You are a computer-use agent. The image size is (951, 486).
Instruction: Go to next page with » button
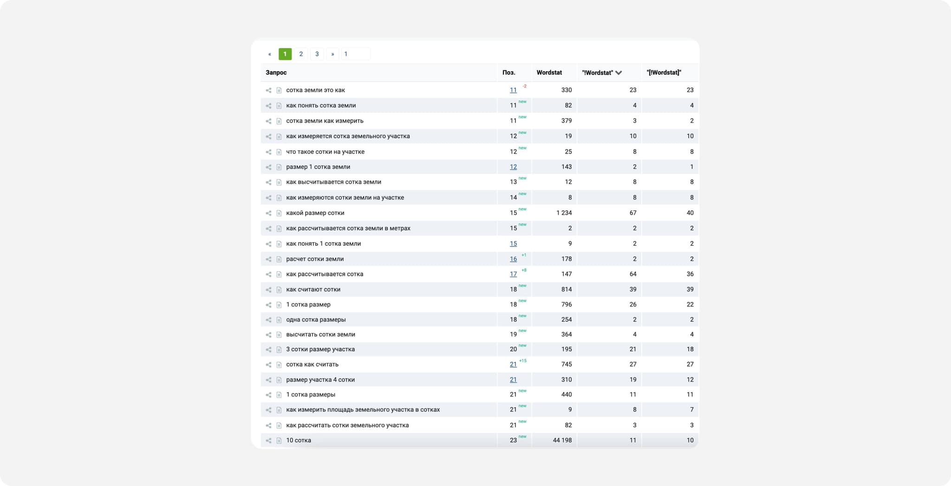click(332, 54)
